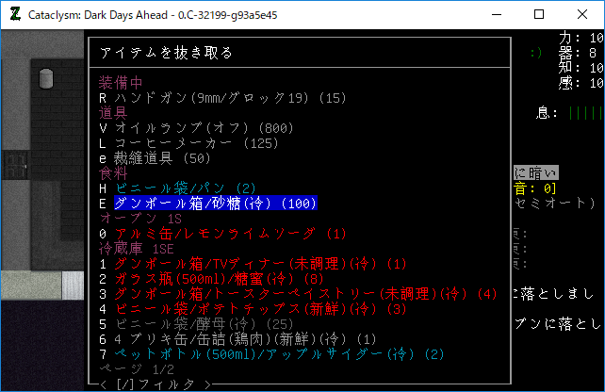Click the 装備中 category header

(x=122, y=82)
